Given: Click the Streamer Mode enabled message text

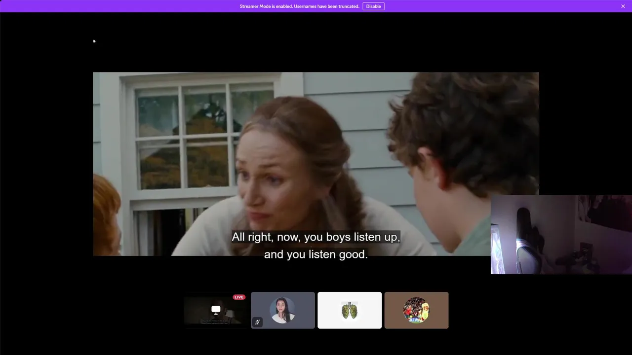Looking at the screenshot, I should tap(299, 6).
